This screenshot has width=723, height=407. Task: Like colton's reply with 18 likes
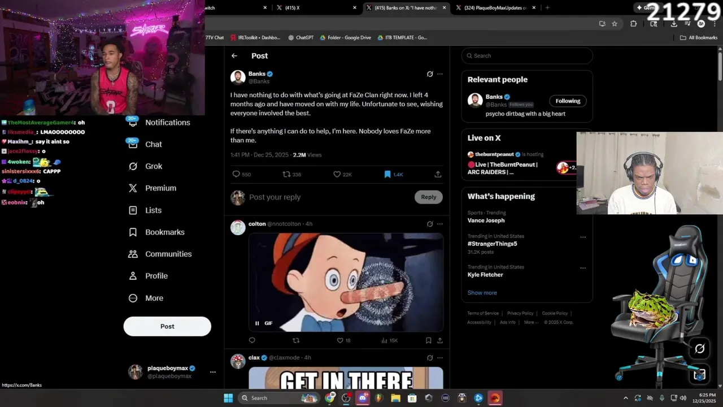[x=340, y=340]
